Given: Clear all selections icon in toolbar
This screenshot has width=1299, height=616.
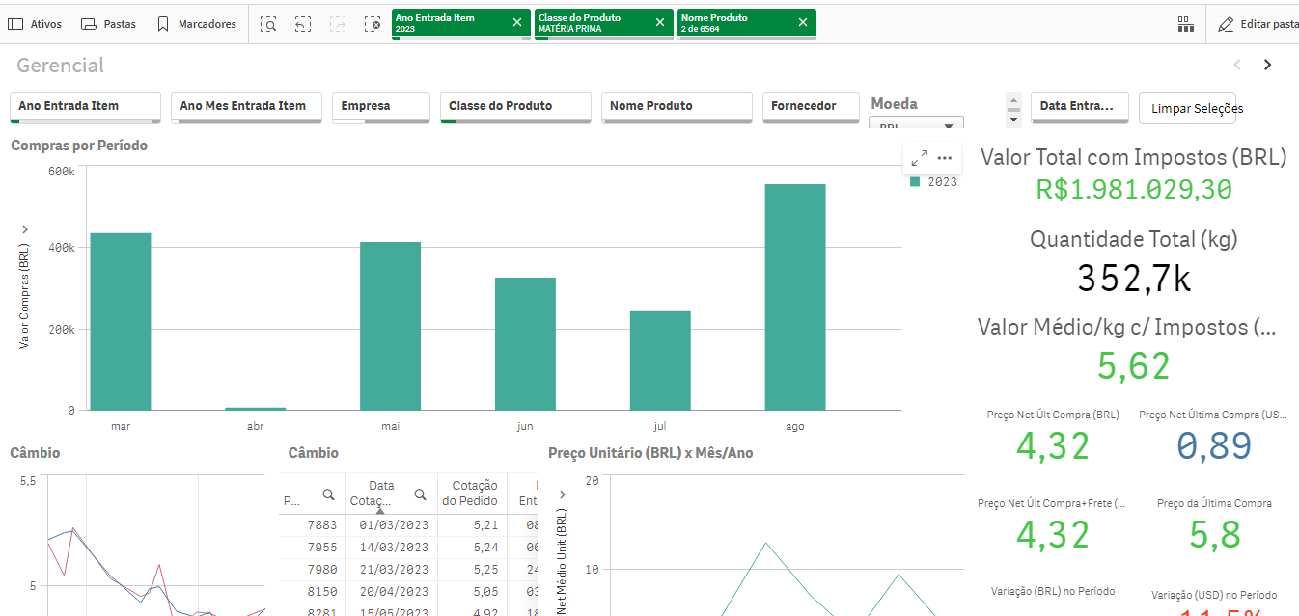Looking at the screenshot, I should click(x=373, y=24).
